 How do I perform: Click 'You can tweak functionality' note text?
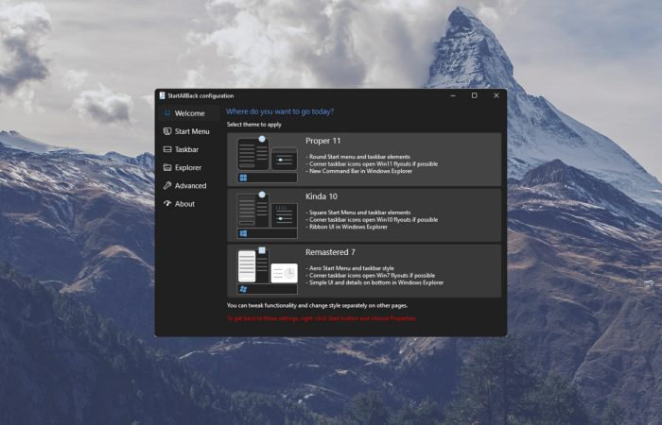317,305
